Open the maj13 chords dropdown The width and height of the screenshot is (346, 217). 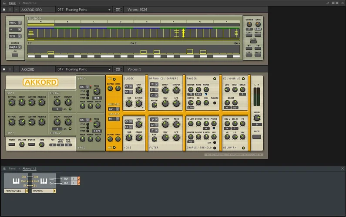click(15, 47)
